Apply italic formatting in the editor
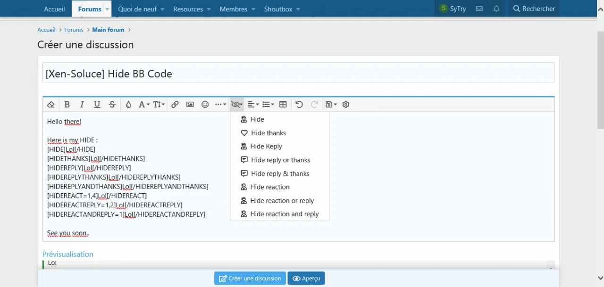604x287 pixels. tap(82, 104)
